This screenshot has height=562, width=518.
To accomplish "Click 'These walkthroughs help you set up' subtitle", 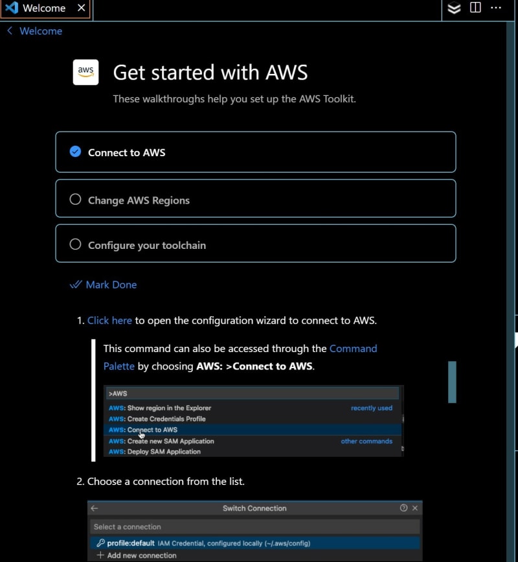I will click(234, 99).
